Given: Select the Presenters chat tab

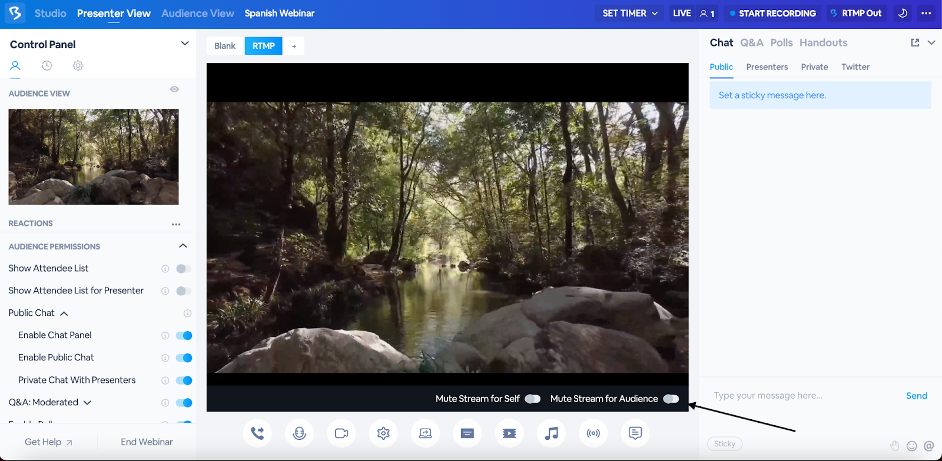Looking at the screenshot, I should point(767,67).
